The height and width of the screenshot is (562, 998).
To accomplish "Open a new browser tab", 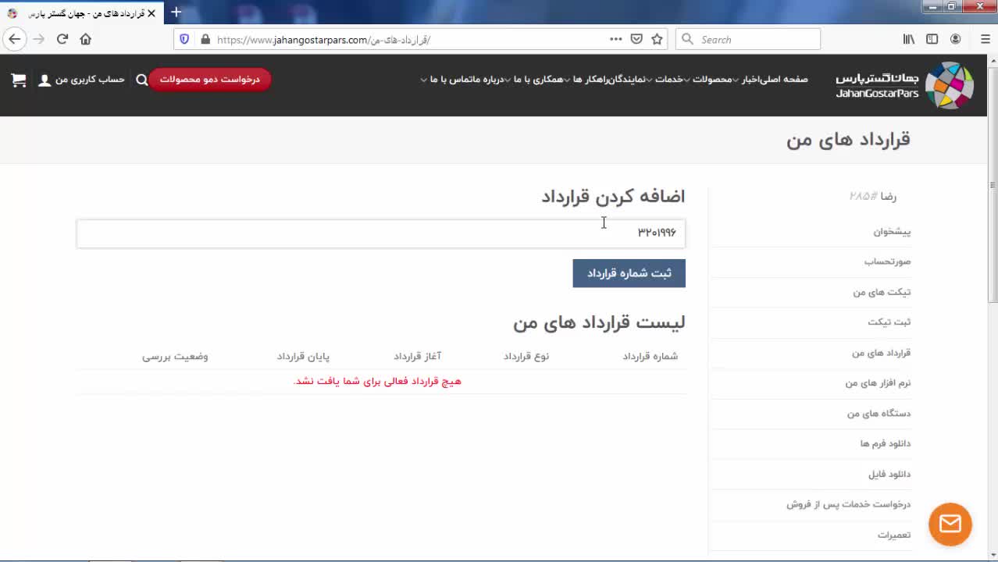I will (176, 12).
